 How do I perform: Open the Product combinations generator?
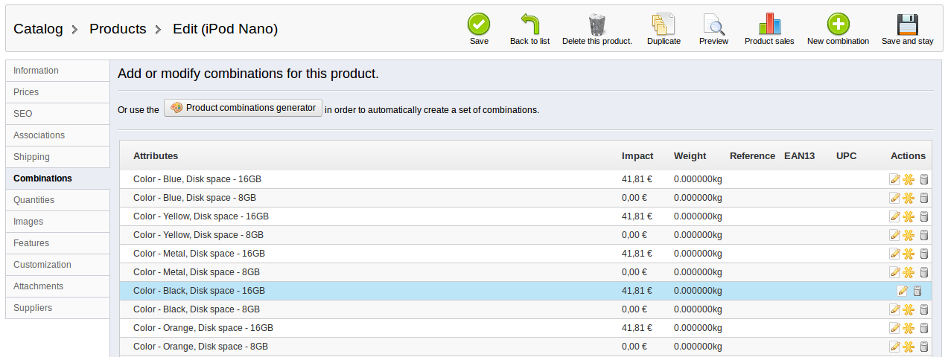(x=243, y=108)
